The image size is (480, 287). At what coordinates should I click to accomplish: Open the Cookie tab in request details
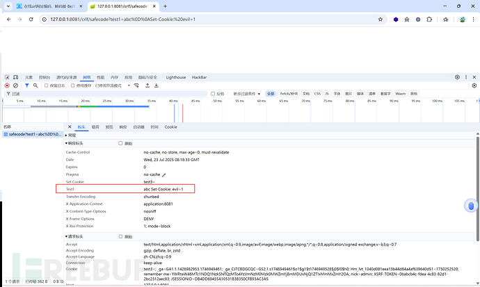[170, 127]
